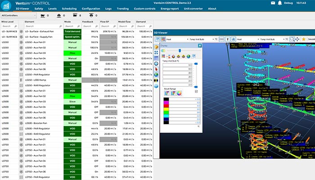Image resolution: width=315 pixels, height=180 pixels.
Task: Open the All Controllers dropdown
Action: pos(18,15)
